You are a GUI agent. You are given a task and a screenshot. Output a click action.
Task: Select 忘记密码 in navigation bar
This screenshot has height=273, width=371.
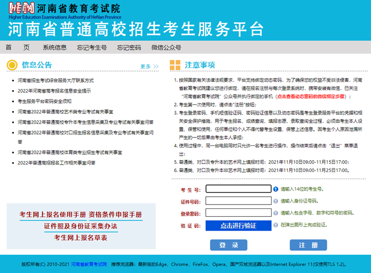point(129,48)
